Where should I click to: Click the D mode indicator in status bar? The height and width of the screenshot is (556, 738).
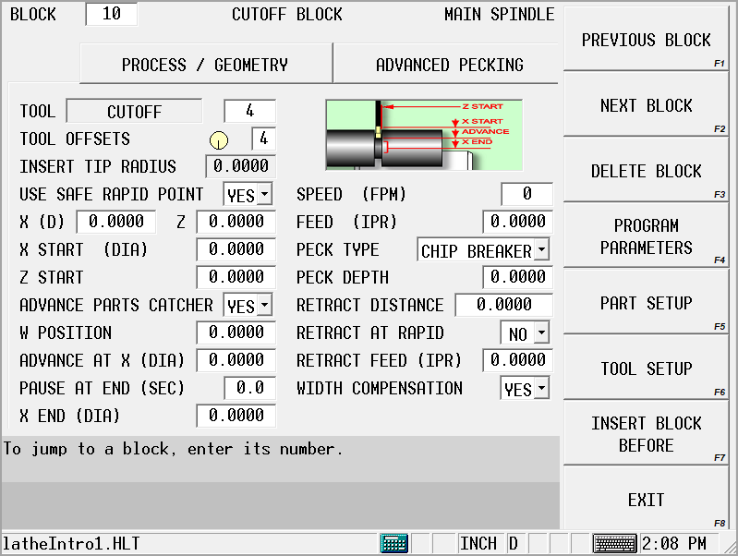coord(514,544)
